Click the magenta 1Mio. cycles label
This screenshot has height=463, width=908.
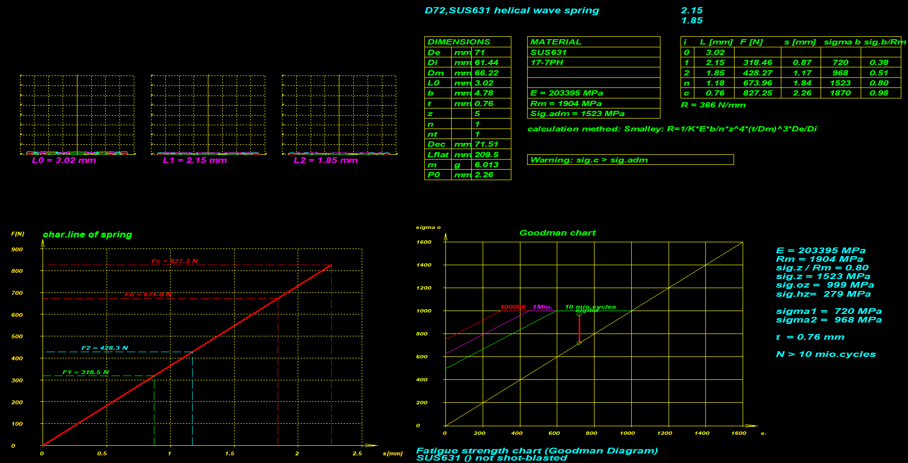coord(542,307)
